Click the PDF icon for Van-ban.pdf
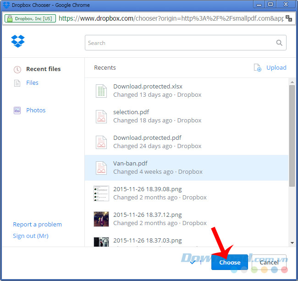Viewport: 298px width, 281px height. pos(101,168)
